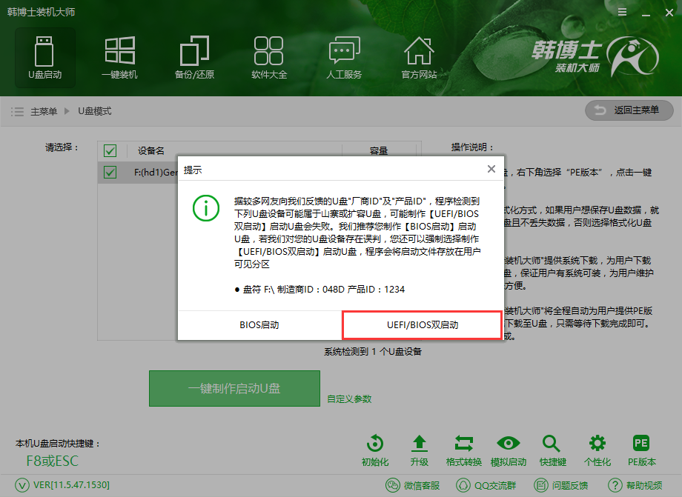Uncheck the select-all checkbox in device list header
682x497 pixels.
pos(110,150)
